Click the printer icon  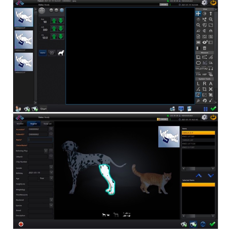point(172,109)
